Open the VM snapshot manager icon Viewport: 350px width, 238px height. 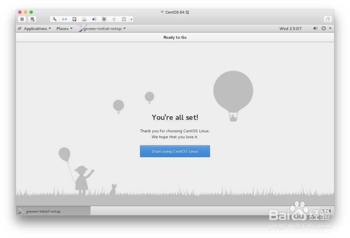[32, 19]
